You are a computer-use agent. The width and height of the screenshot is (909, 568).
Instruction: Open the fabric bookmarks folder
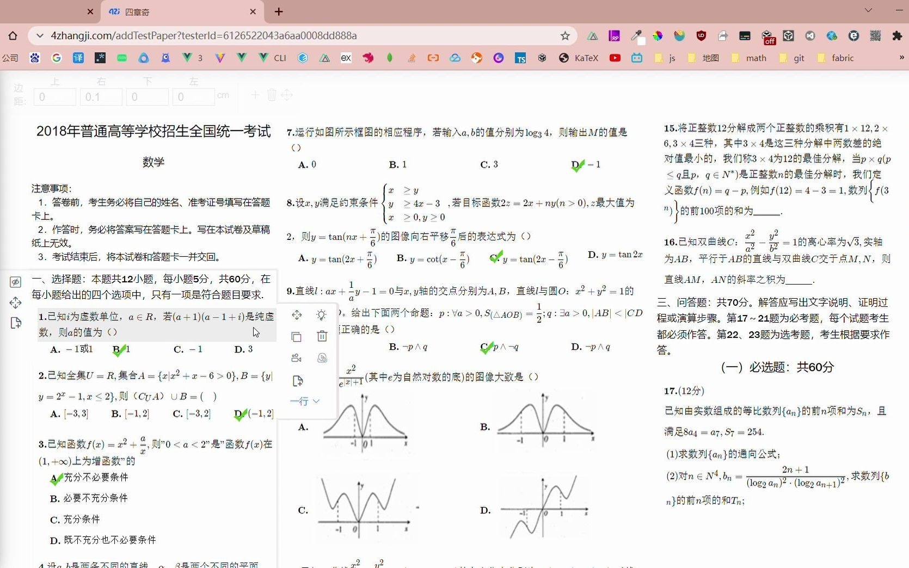pyautogui.click(x=836, y=58)
